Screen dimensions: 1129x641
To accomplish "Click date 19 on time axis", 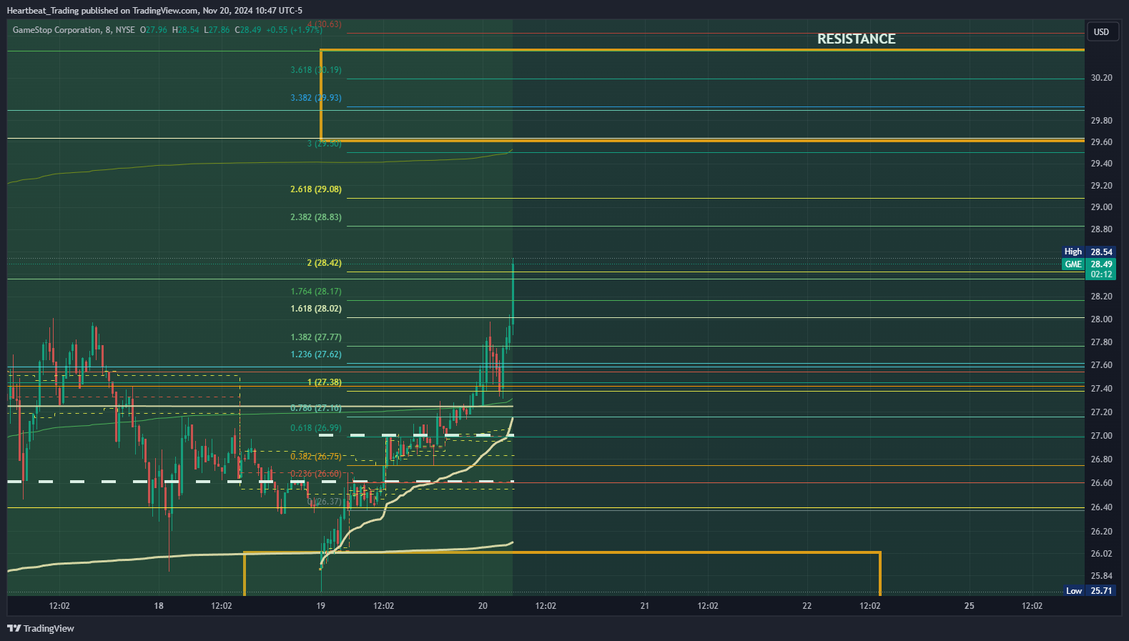I will pos(321,606).
